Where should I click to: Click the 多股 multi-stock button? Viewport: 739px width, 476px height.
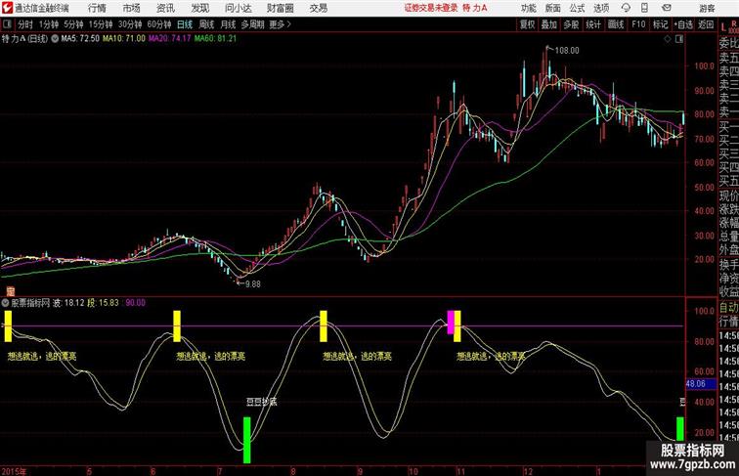point(571,24)
